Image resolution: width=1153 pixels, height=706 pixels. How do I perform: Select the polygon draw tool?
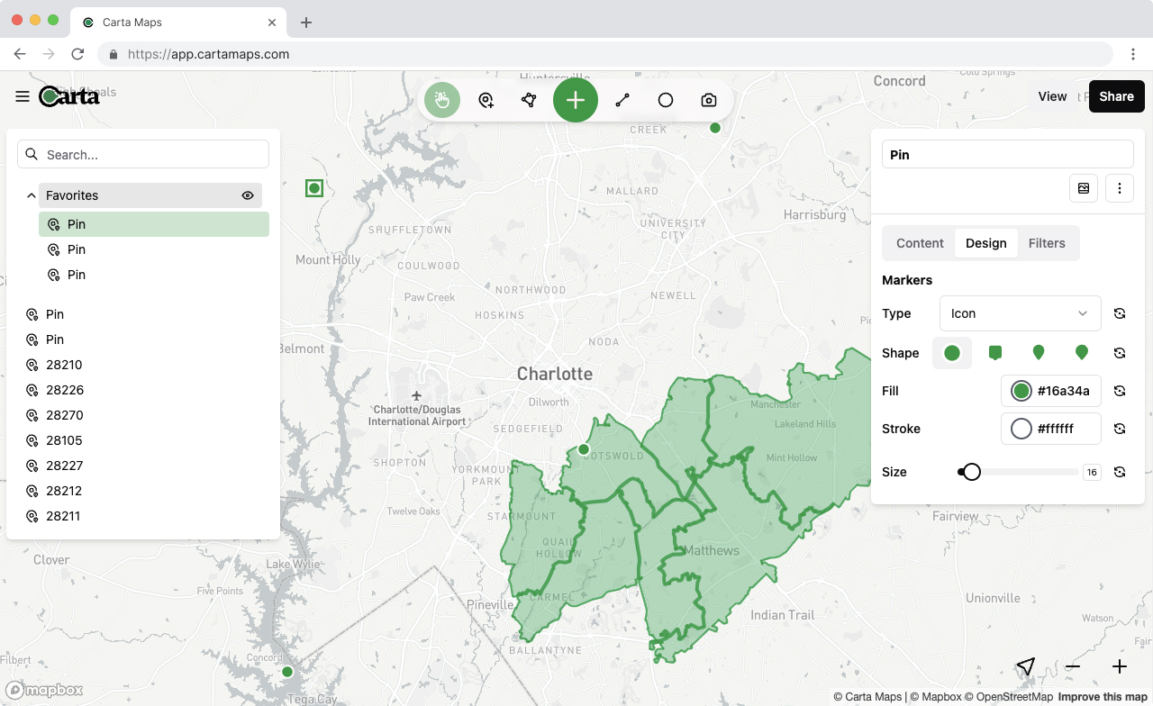coord(530,100)
